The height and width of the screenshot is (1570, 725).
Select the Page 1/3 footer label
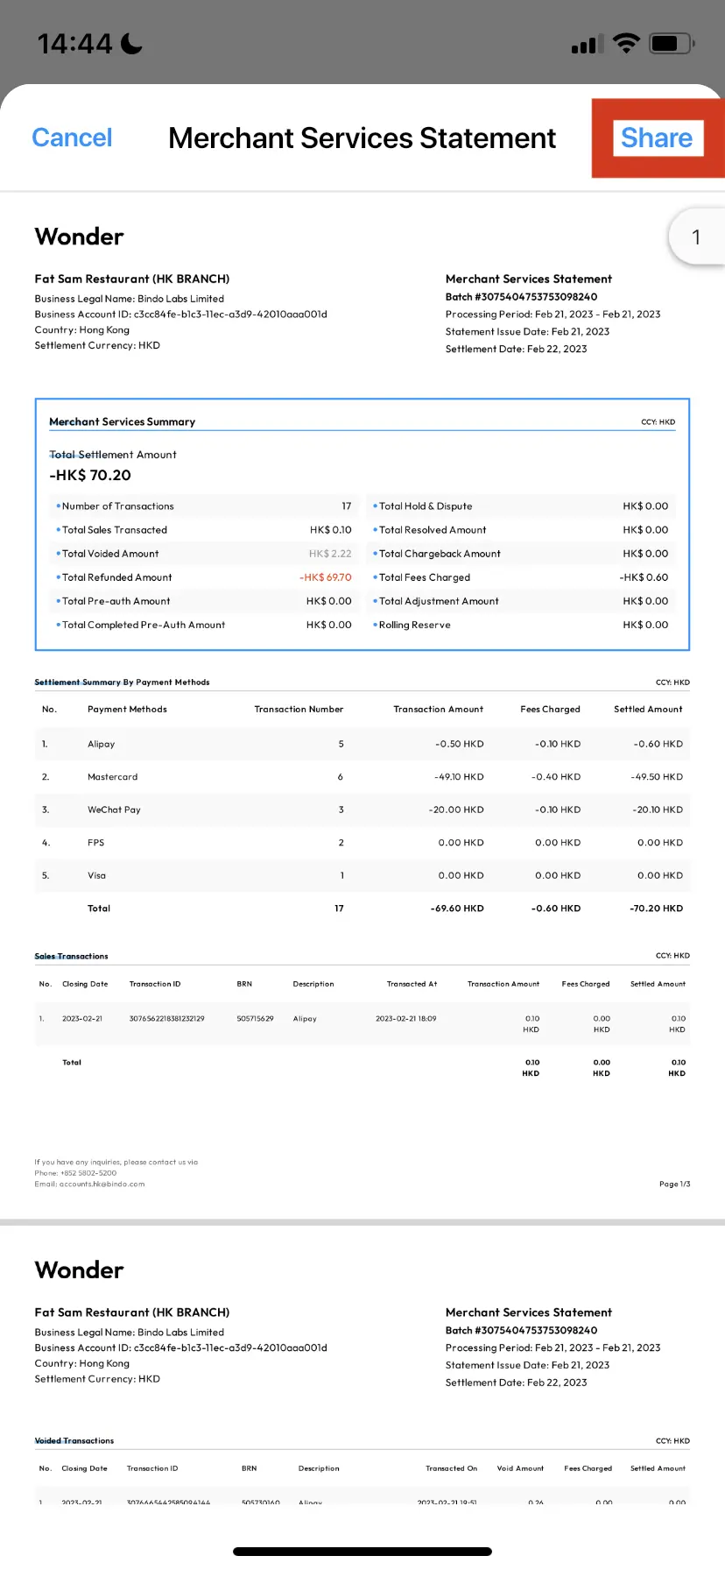pyautogui.click(x=674, y=1184)
